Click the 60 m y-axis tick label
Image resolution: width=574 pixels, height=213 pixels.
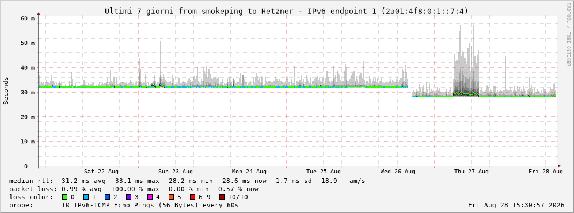tap(28, 18)
